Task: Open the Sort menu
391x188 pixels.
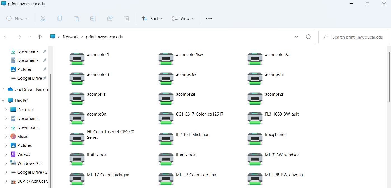Action: pos(152,18)
